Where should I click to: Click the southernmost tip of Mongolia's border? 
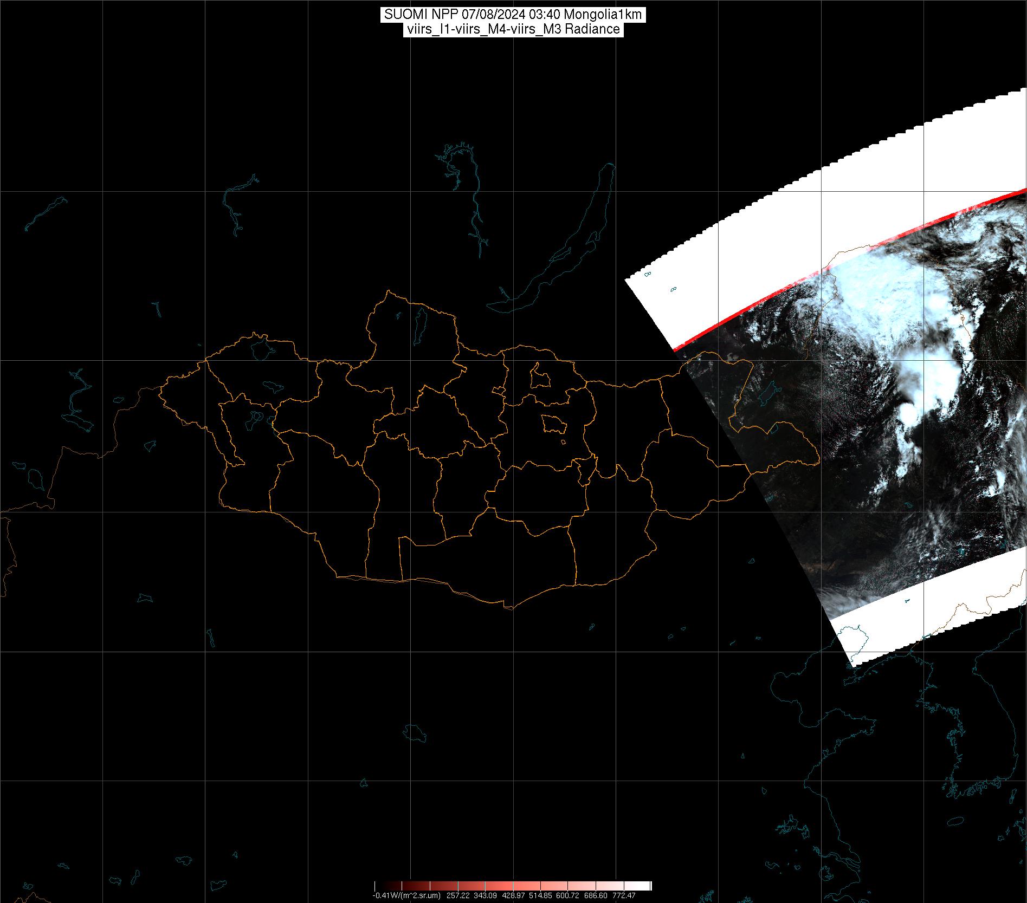click(x=509, y=608)
